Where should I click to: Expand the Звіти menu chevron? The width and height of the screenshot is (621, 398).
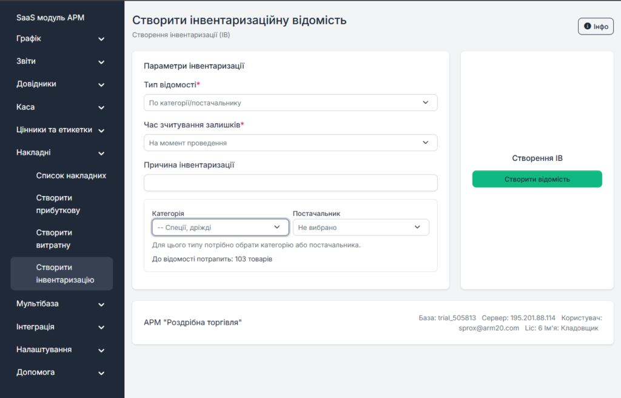pyautogui.click(x=101, y=62)
